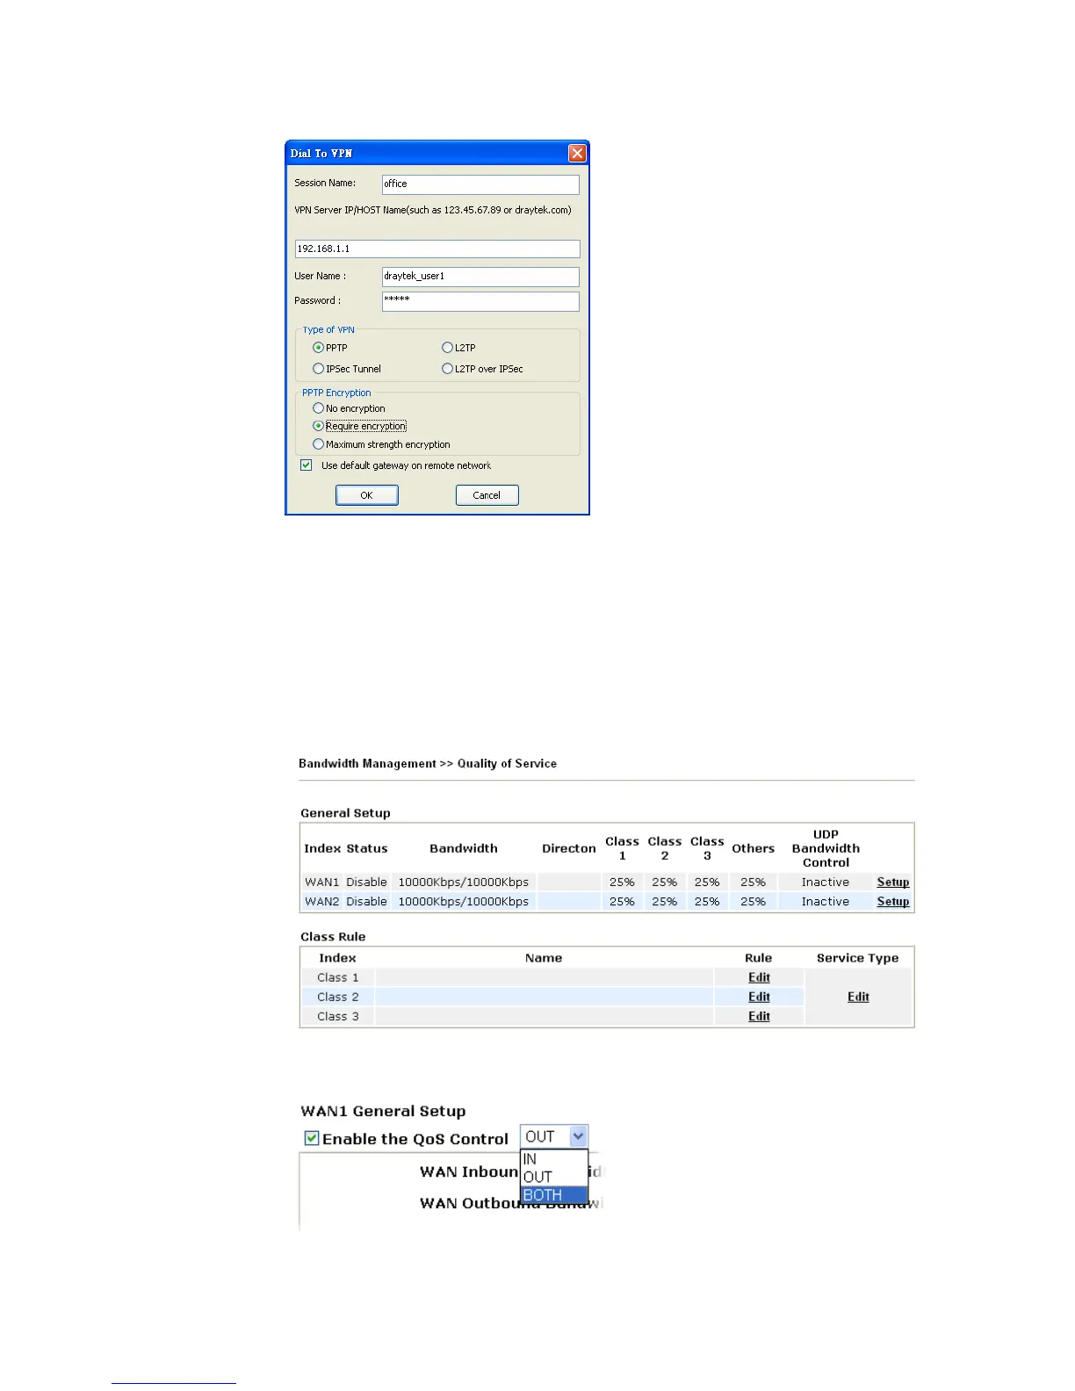This screenshot has width=1075, height=1391.
Task: Open Setup link for WAN1
Action: pos(893,882)
